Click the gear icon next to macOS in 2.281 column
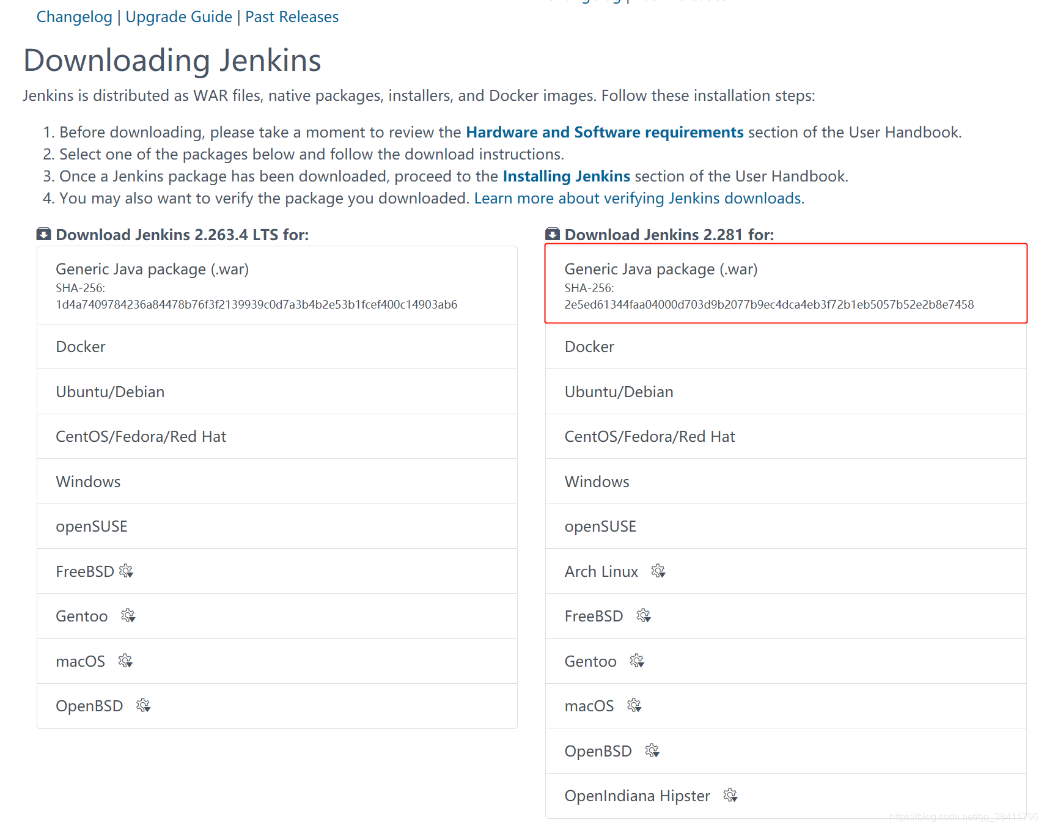1044x828 pixels. coord(635,706)
